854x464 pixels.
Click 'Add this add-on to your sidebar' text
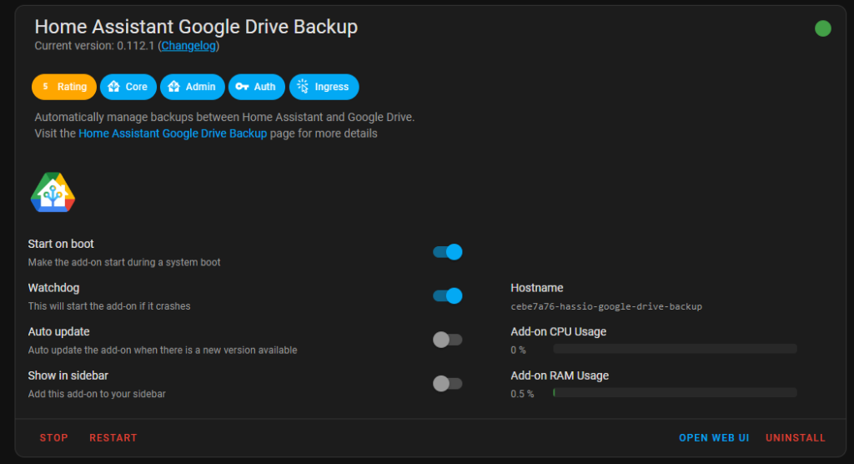(x=97, y=394)
